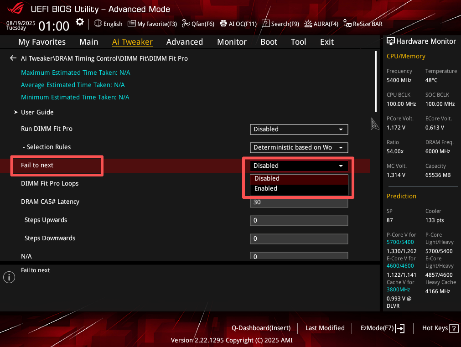Switch to the Main tab
Image resolution: width=461 pixels, height=347 pixels.
89,42
